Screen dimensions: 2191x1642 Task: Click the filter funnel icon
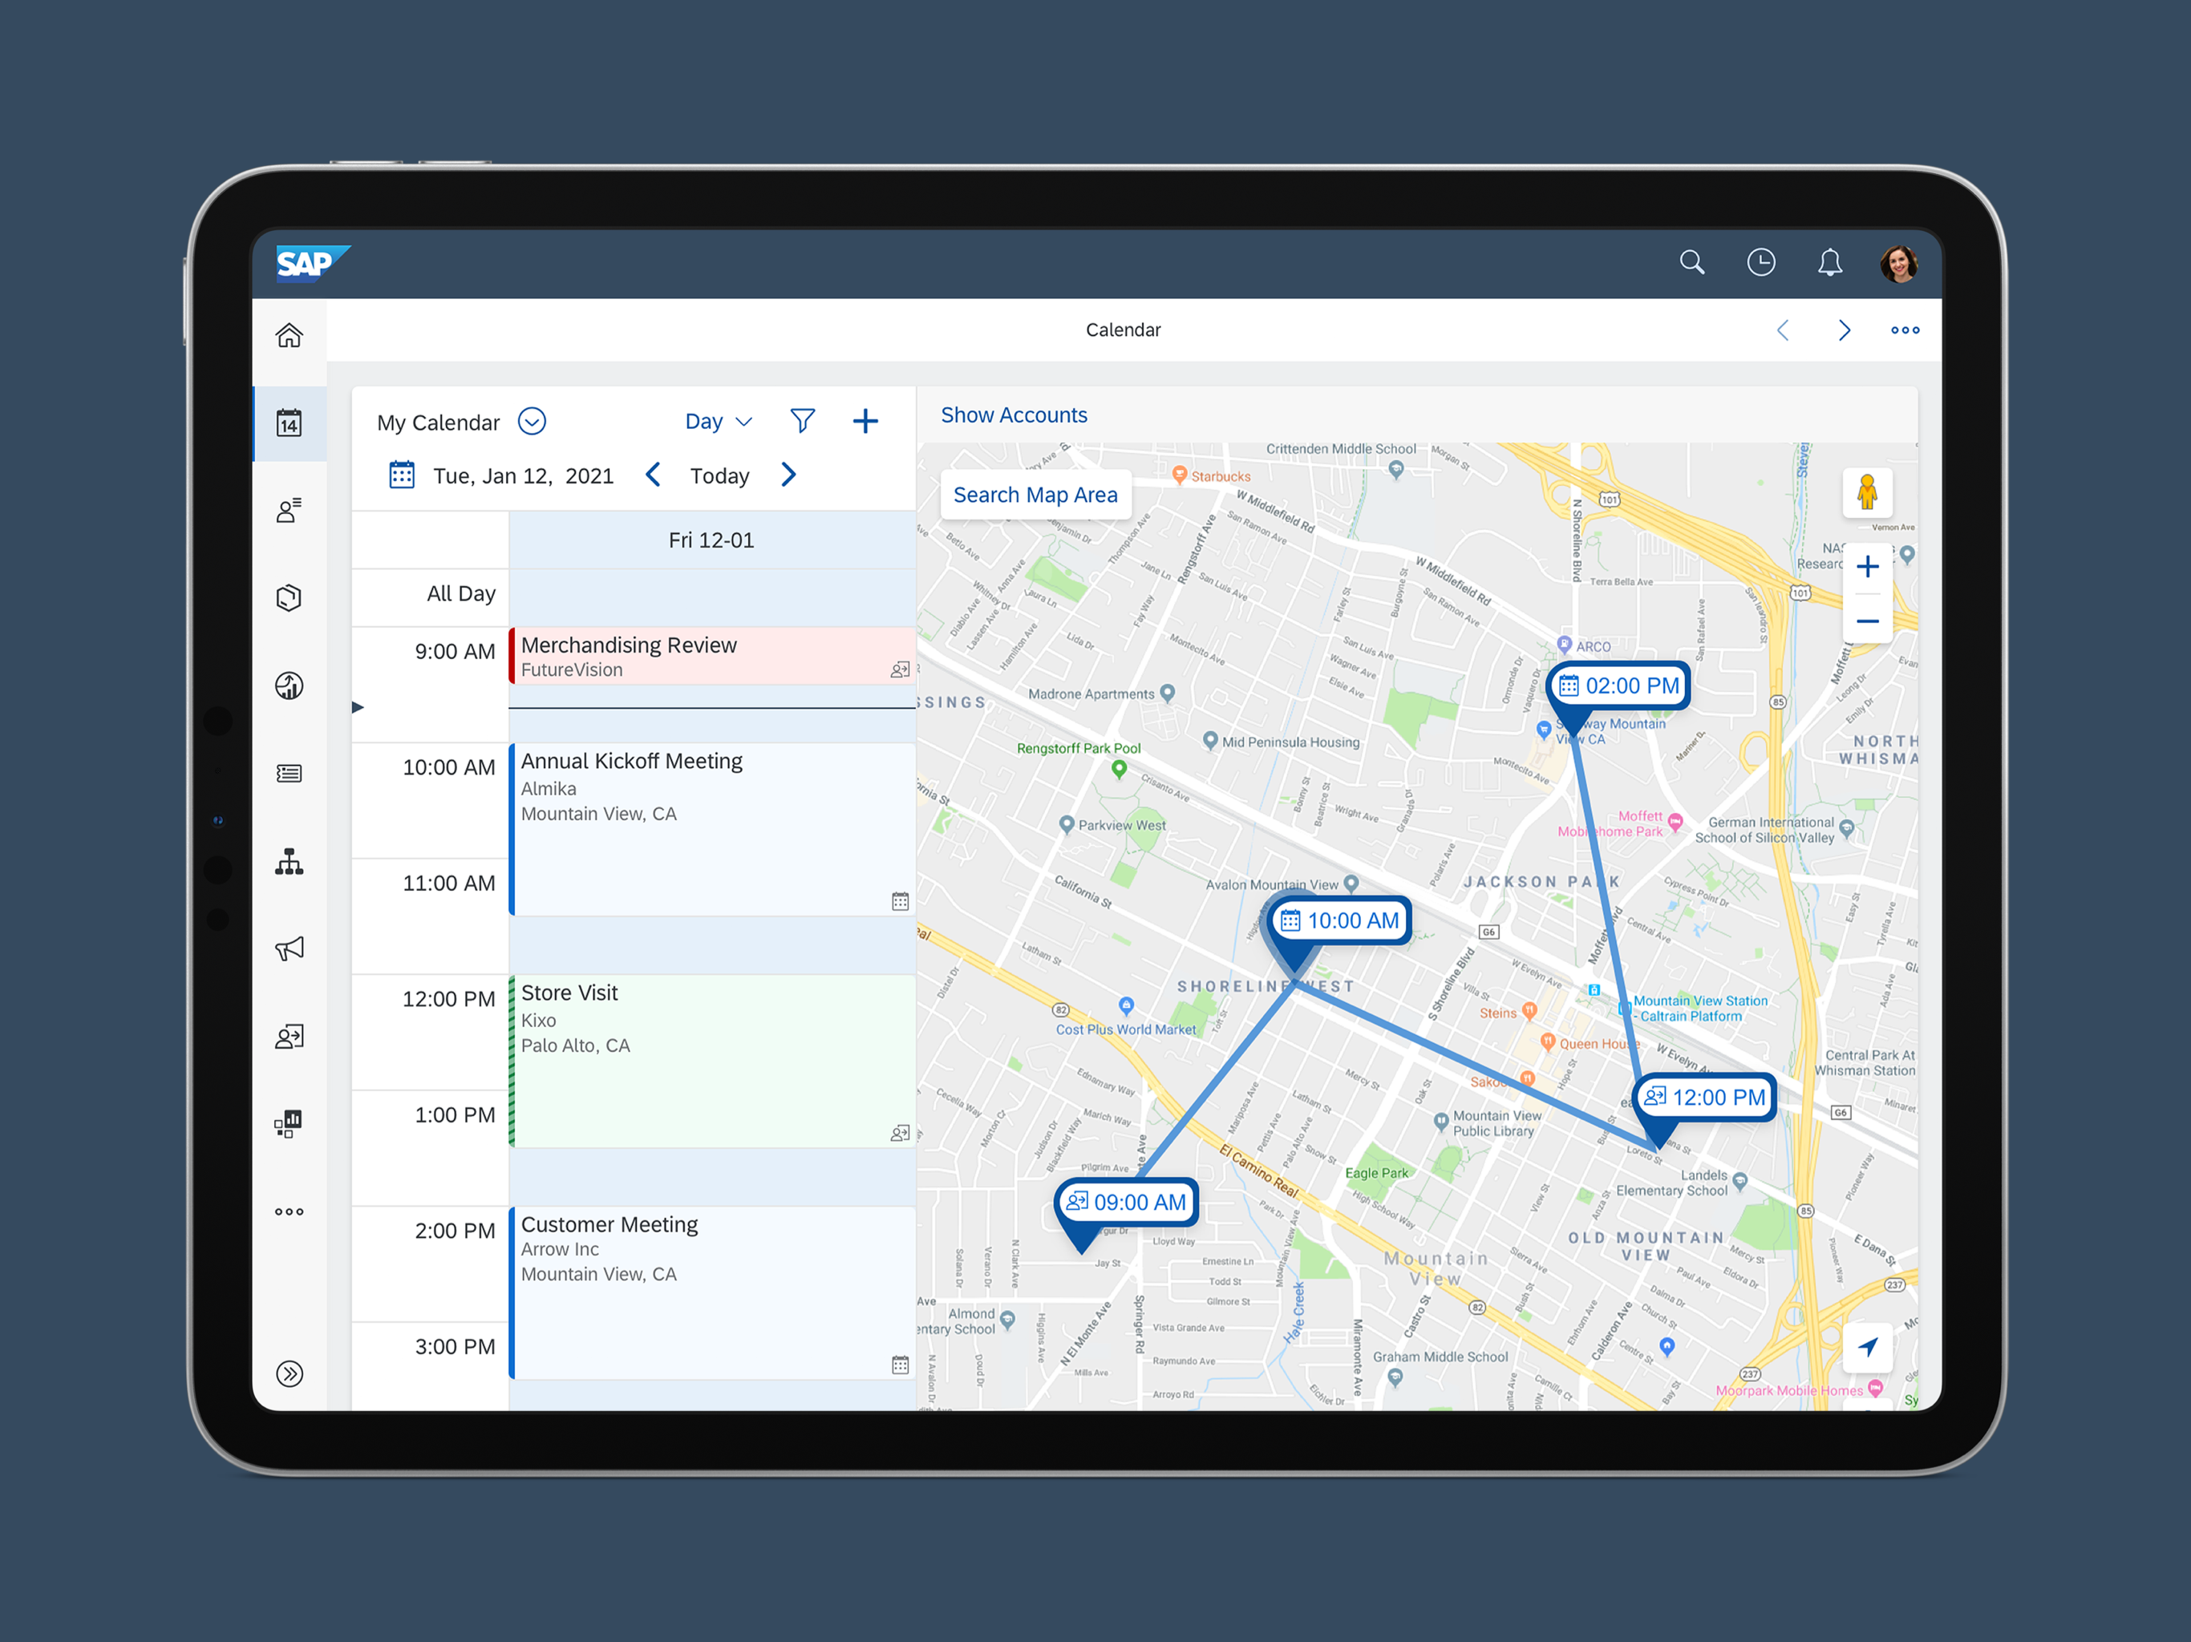tap(802, 421)
